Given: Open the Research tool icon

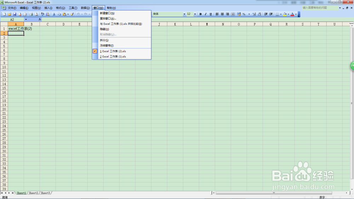Looking at the screenshot, I should tap(48, 14).
